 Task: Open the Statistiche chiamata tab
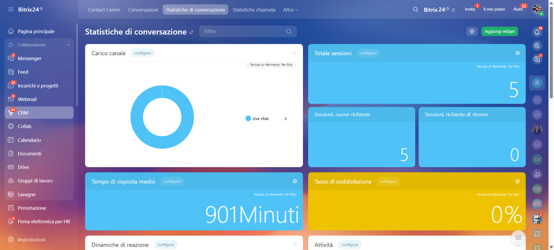click(x=254, y=9)
